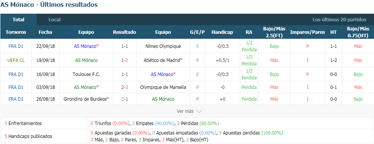Open Olympique de Marsella team link

tap(163, 87)
